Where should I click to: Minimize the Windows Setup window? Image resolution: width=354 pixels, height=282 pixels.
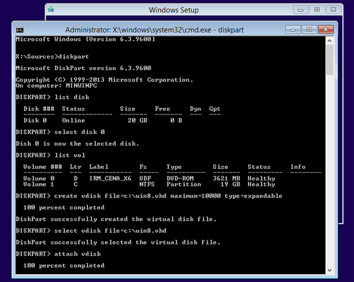[x=301, y=9]
